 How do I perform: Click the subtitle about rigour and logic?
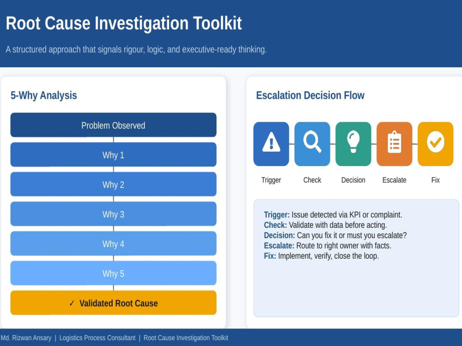136,49
